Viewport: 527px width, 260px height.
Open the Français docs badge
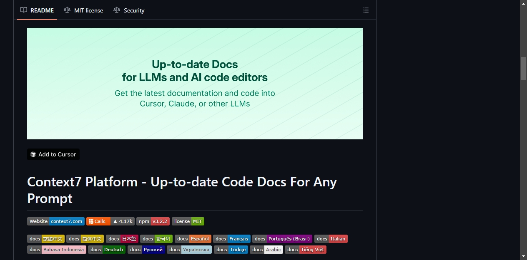(x=232, y=239)
